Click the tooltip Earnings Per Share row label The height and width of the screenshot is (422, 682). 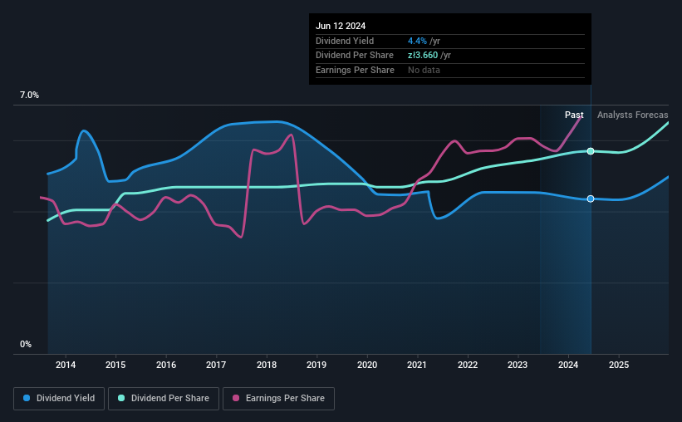point(355,70)
